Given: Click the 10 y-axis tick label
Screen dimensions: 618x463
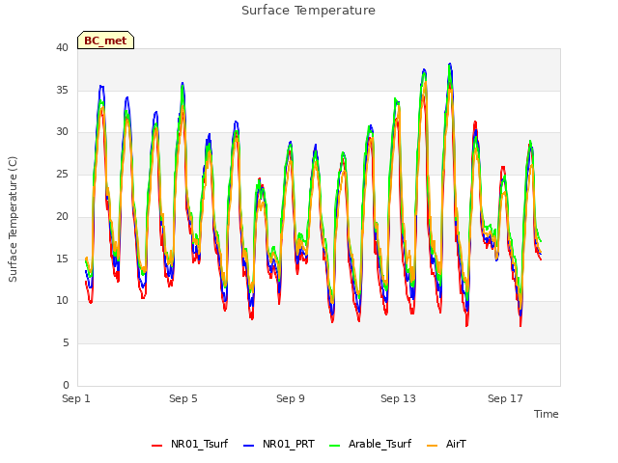Looking at the screenshot, I should click(62, 301).
